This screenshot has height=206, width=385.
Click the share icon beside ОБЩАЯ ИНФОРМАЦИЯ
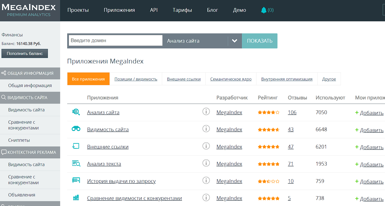pyautogui.click(x=4, y=73)
